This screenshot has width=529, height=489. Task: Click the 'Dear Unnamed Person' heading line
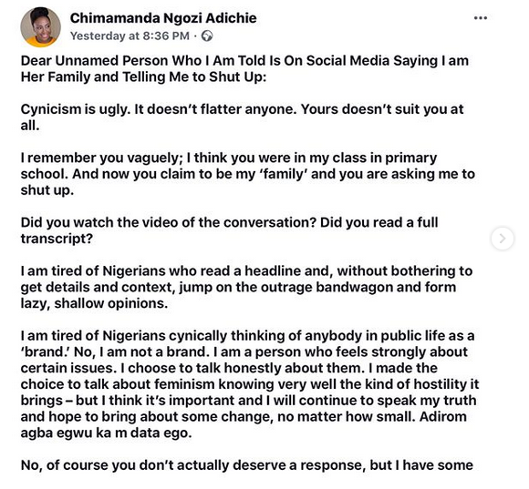tap(244, 61)
